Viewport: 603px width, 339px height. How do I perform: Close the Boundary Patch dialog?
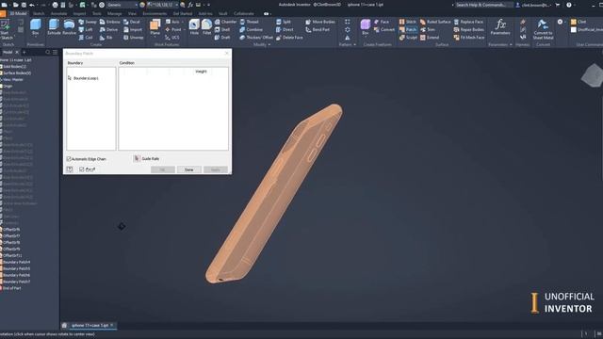pyautogui.click(x=226, y=53)
